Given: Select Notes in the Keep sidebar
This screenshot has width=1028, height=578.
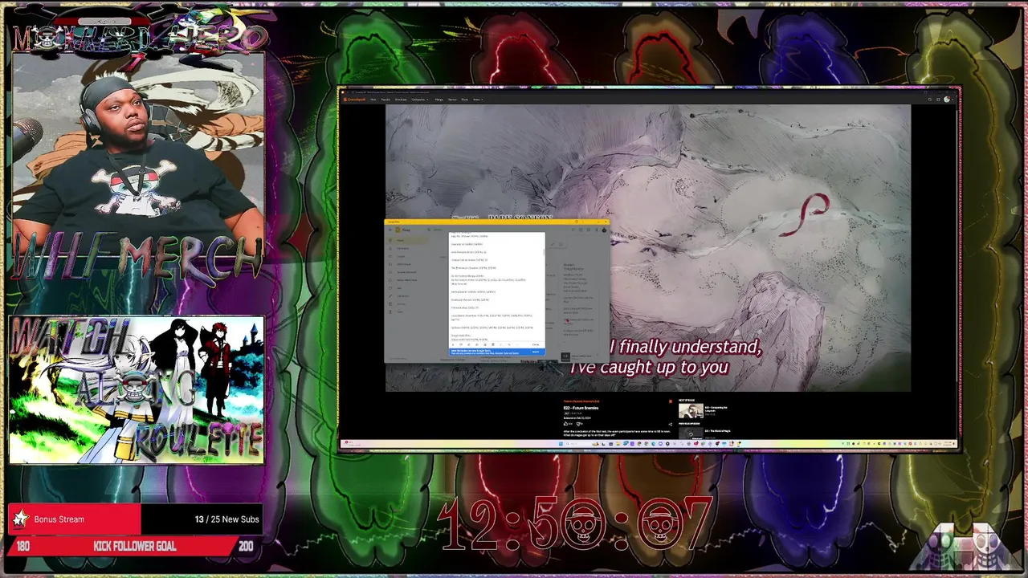Looking at the screenshot, I should [x=406, y=240].
